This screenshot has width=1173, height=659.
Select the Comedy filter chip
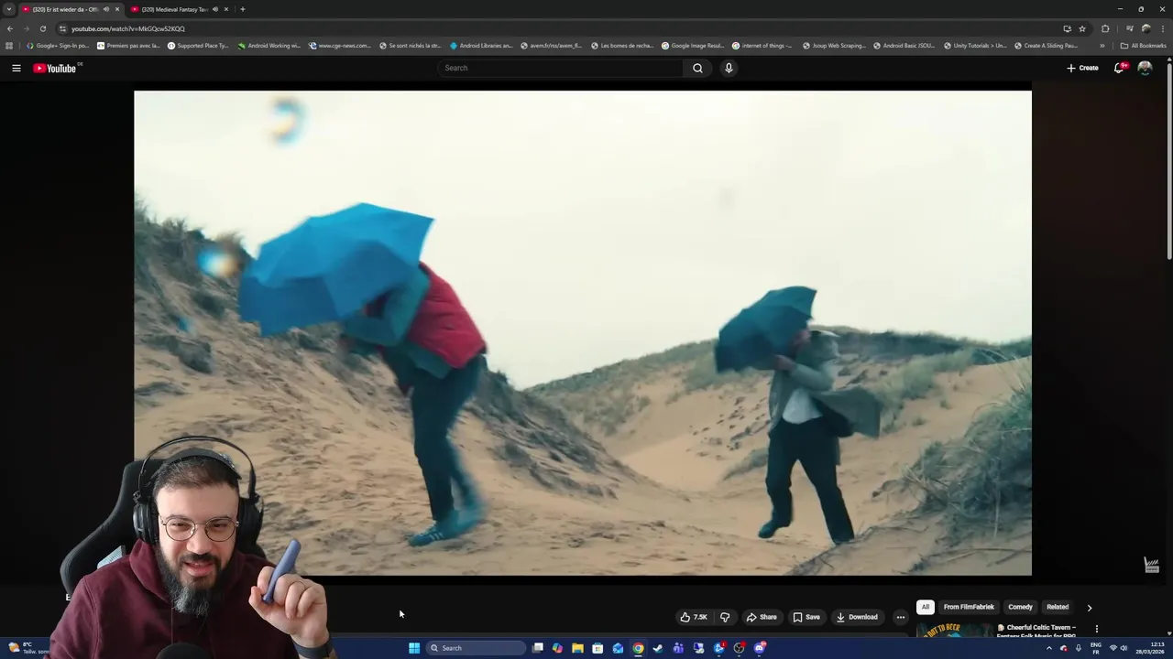pos(1020,607)
